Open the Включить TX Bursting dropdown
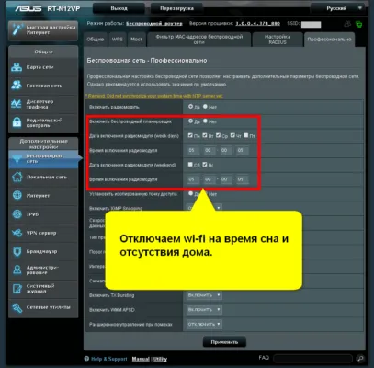 [x=204, y=295]
